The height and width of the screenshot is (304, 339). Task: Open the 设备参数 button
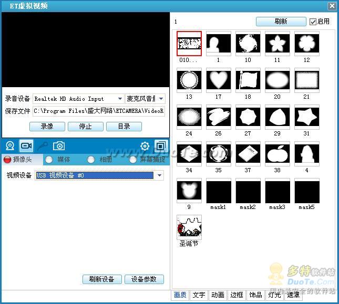(x=144, y=279)
